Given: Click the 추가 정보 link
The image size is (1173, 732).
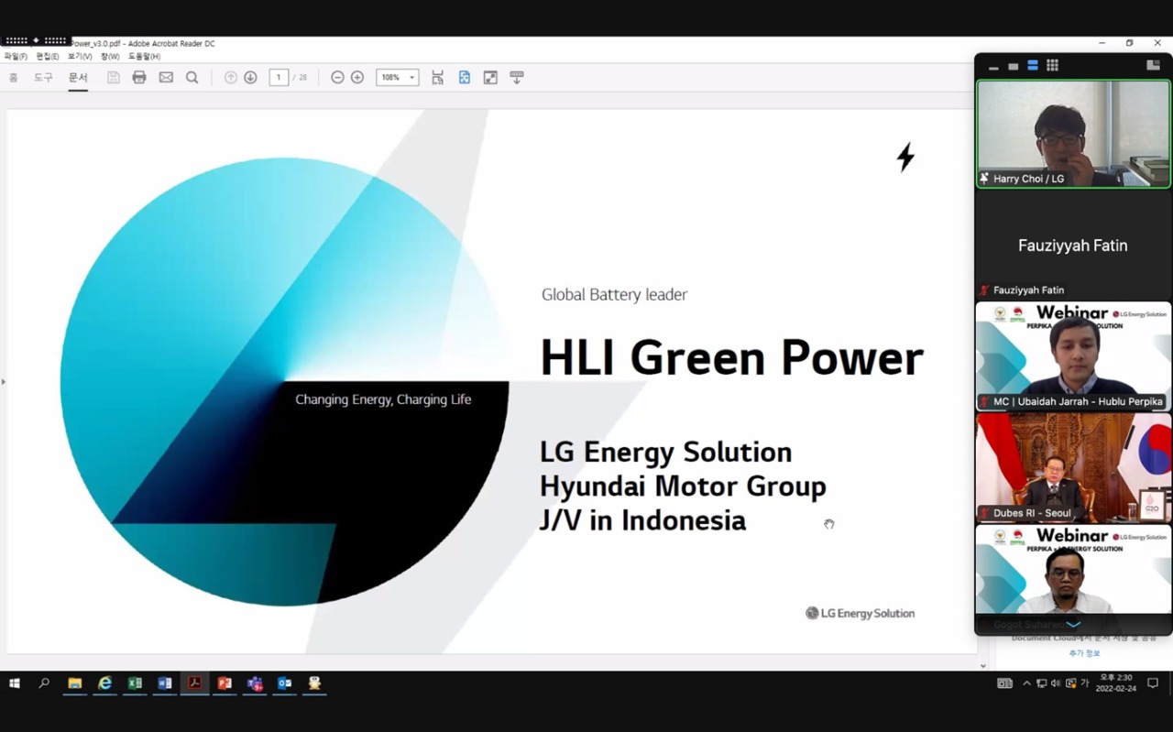Looking at the screenshot, I should click(1084, 653).
